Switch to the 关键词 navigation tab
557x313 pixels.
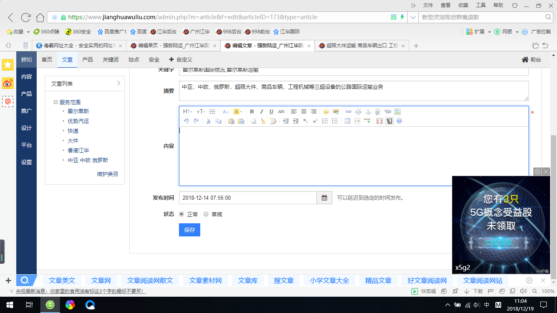[111, 60]
